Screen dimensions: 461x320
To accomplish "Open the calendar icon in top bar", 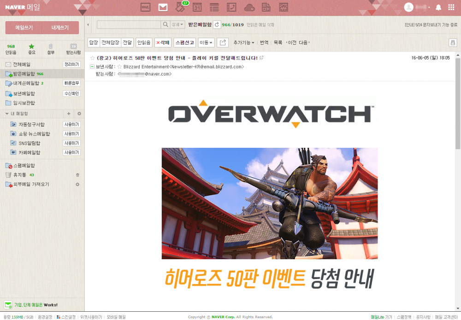I will 197,7.
